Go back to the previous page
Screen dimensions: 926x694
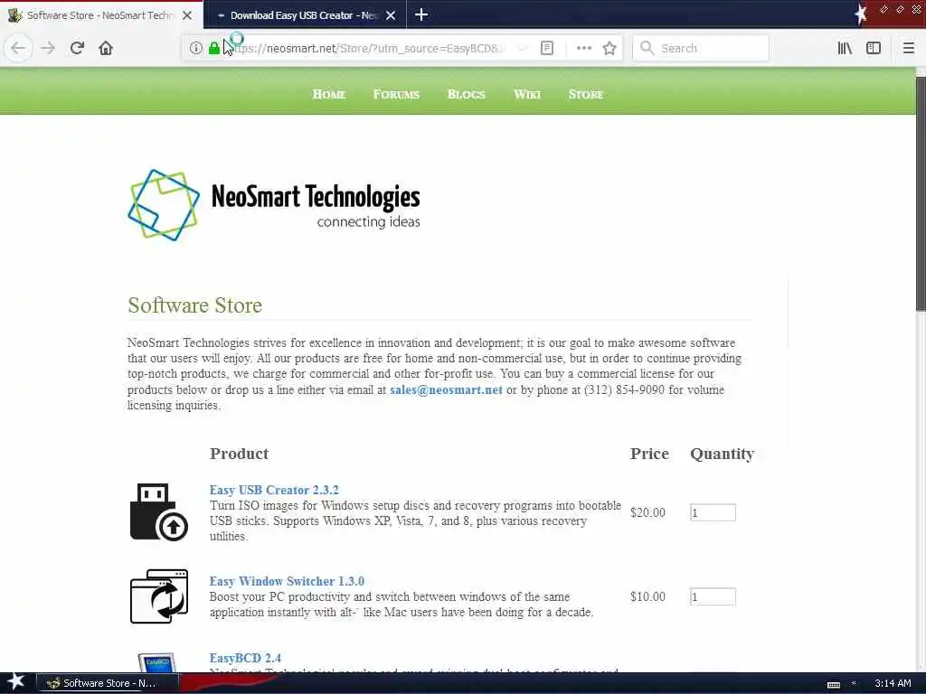pos(18,48)
